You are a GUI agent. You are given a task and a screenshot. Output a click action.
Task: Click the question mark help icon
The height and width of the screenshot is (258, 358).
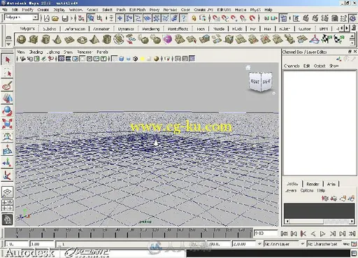pyautogui.click(x=184, y=18)
